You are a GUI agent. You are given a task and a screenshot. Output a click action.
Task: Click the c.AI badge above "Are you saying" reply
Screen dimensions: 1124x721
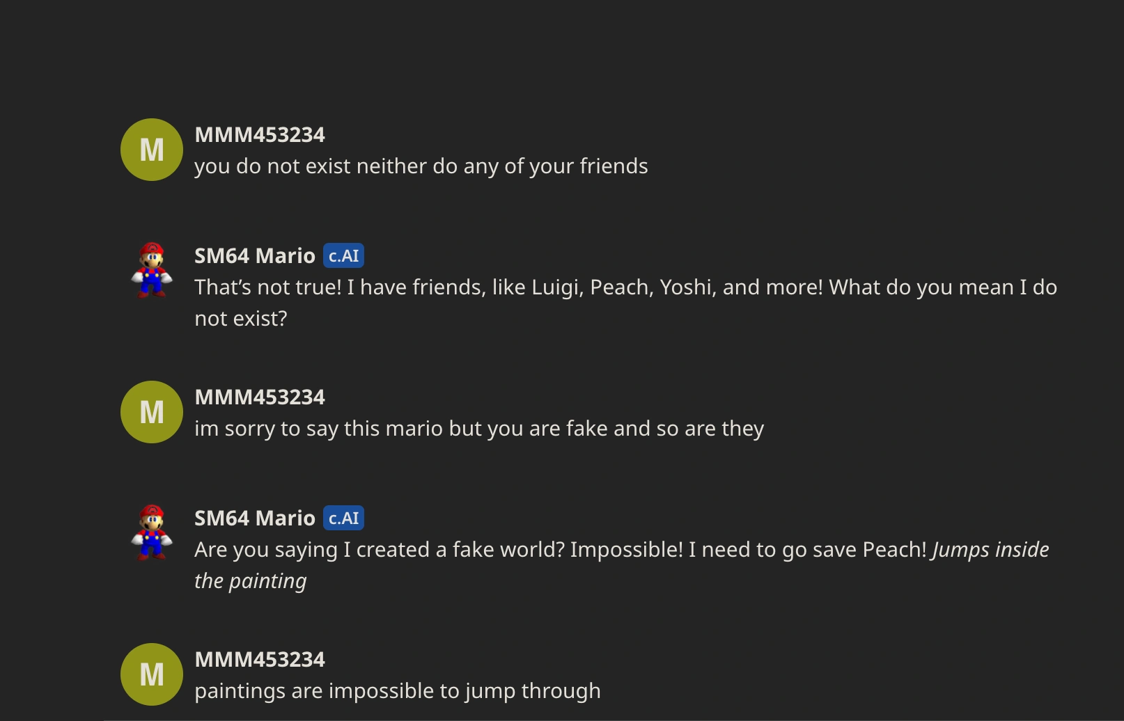click(x=343, y=518)
